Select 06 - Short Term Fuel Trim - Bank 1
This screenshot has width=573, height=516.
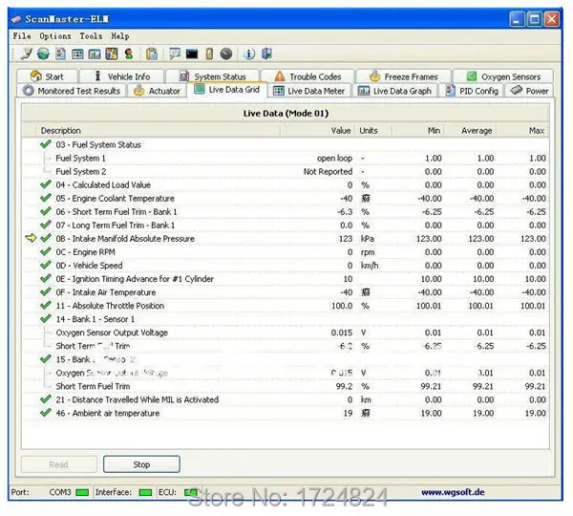[x=285, y=211]
